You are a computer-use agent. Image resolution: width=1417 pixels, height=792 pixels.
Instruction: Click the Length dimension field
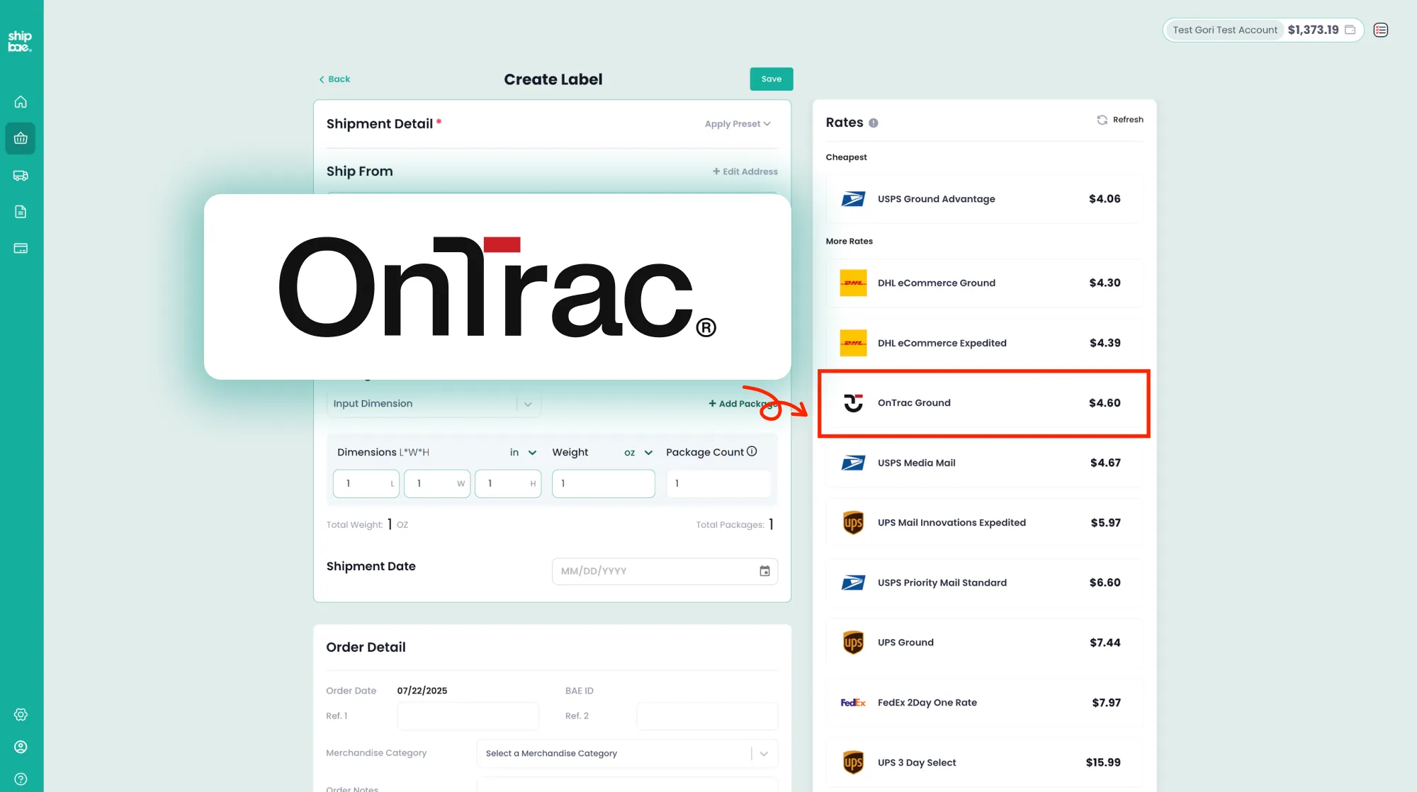pos(366,483)
